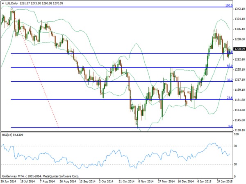Select the current price tag 1270.99
Viewport: 246px width, 184px height.
240,49
